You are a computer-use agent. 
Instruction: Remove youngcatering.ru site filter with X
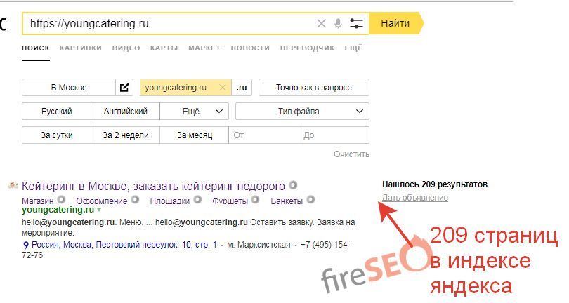coord(223,88)
